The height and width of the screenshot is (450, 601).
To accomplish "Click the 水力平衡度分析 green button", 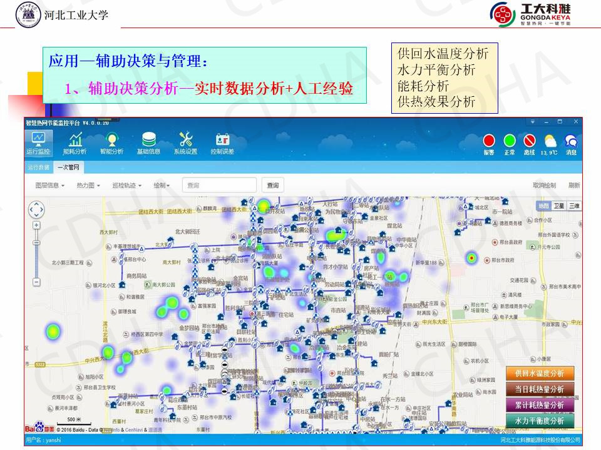I will click(539, 421).
